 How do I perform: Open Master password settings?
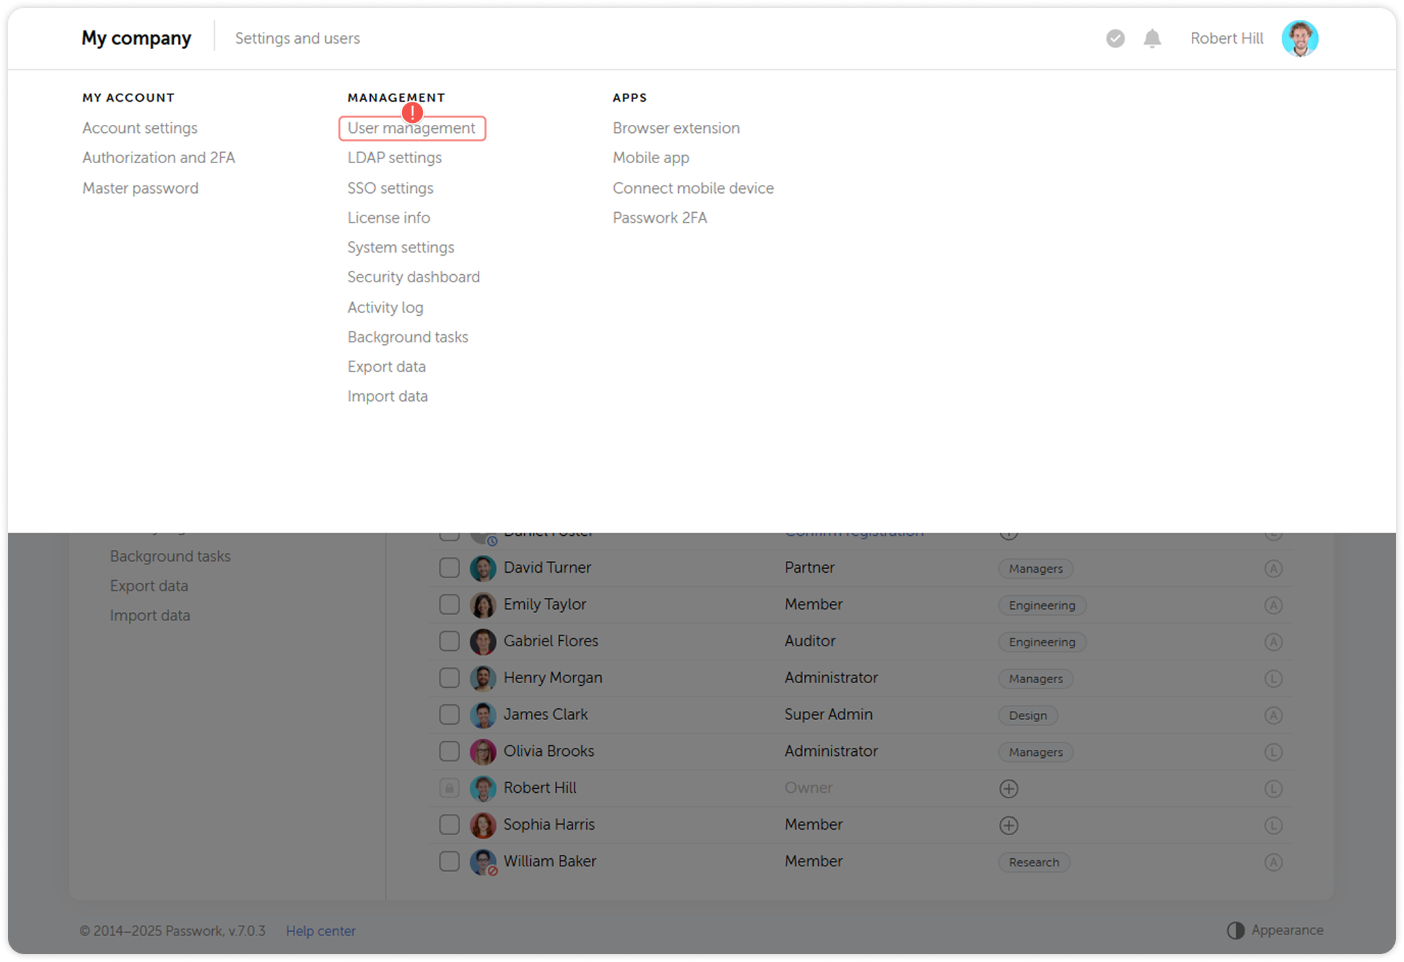coord(140,188)
